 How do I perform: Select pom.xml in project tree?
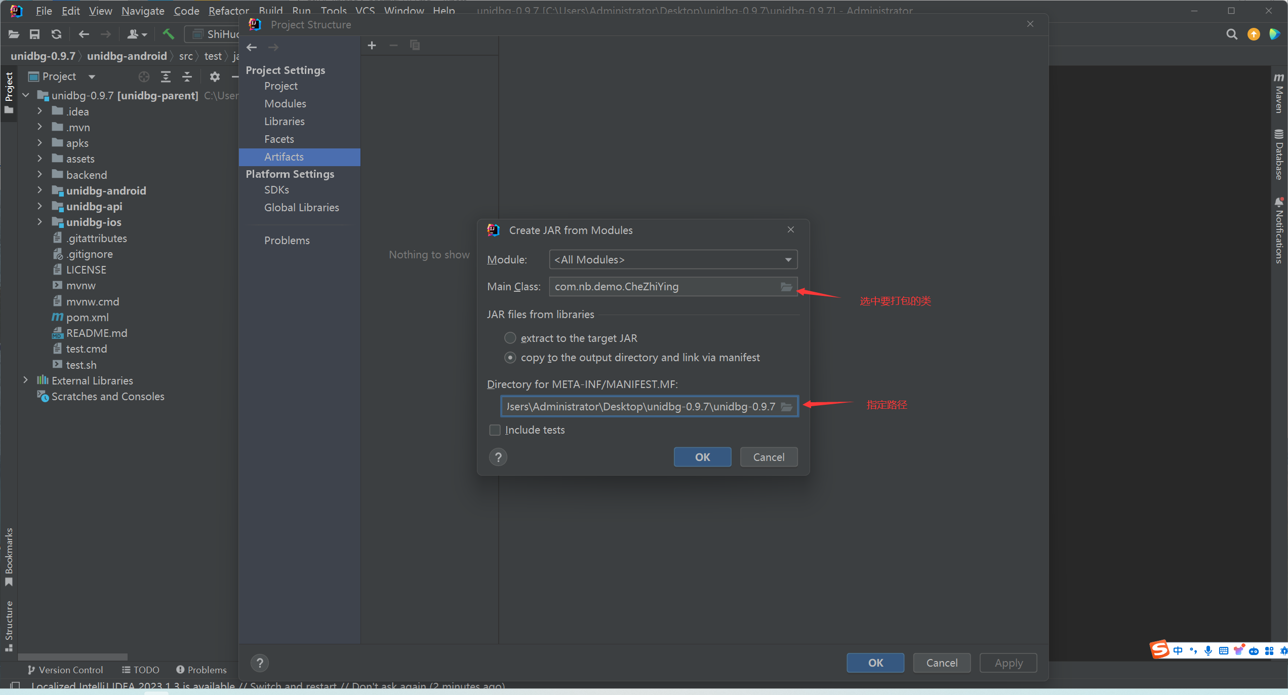point(88,317)
